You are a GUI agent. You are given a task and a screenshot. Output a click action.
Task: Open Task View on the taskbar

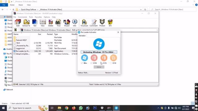coord(52,108)
